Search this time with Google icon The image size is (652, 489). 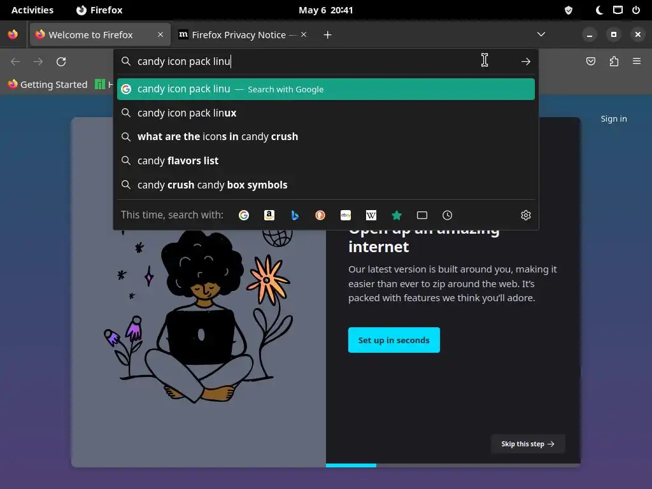pos(244,215)
